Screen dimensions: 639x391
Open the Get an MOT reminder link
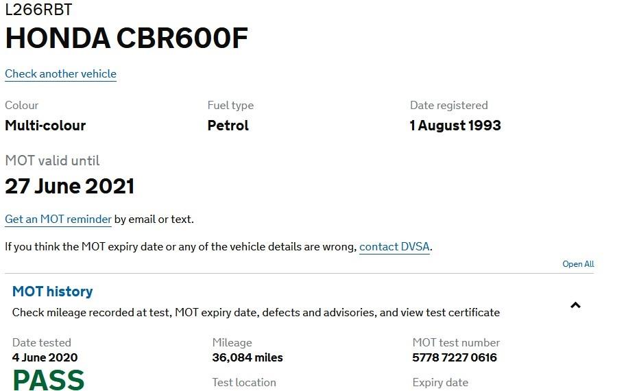coord(58,220)
